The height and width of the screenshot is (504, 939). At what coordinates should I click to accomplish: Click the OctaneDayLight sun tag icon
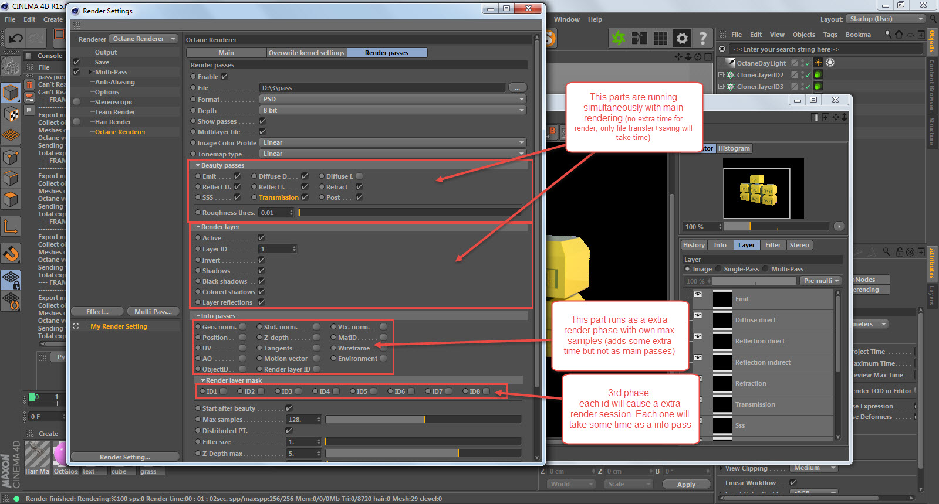(818, 63)
